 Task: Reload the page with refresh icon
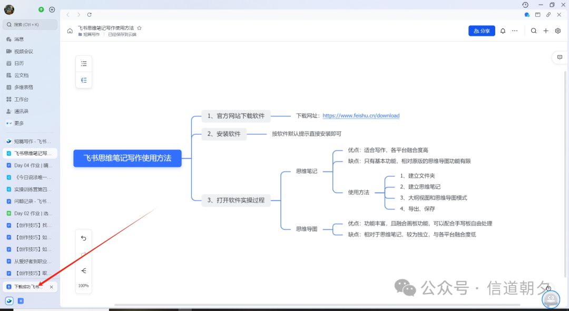click(89, 15)
